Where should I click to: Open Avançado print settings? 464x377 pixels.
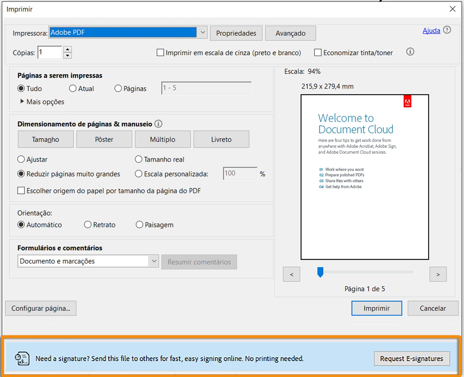pos(290,33)
